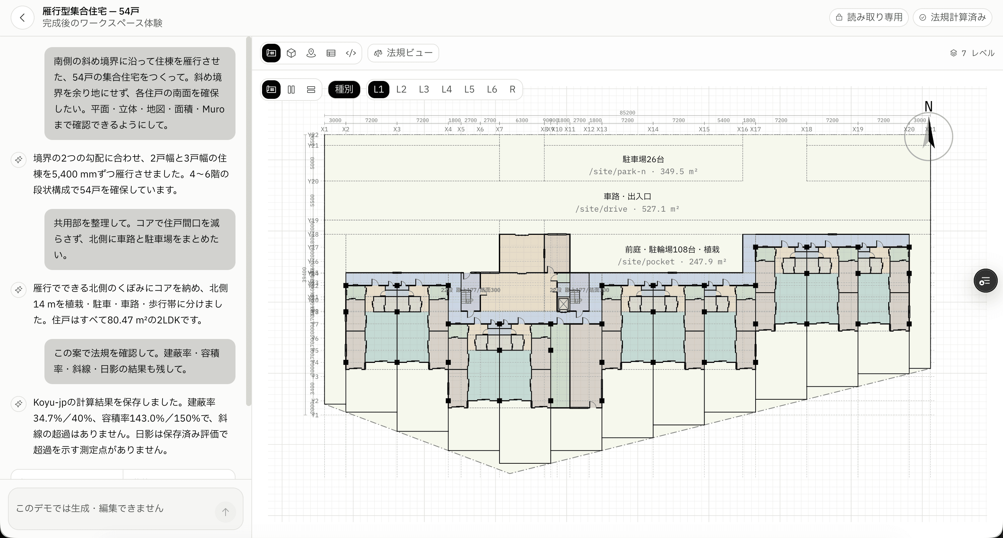
Task: Click the north compass indicator
Action: (929, 136)
